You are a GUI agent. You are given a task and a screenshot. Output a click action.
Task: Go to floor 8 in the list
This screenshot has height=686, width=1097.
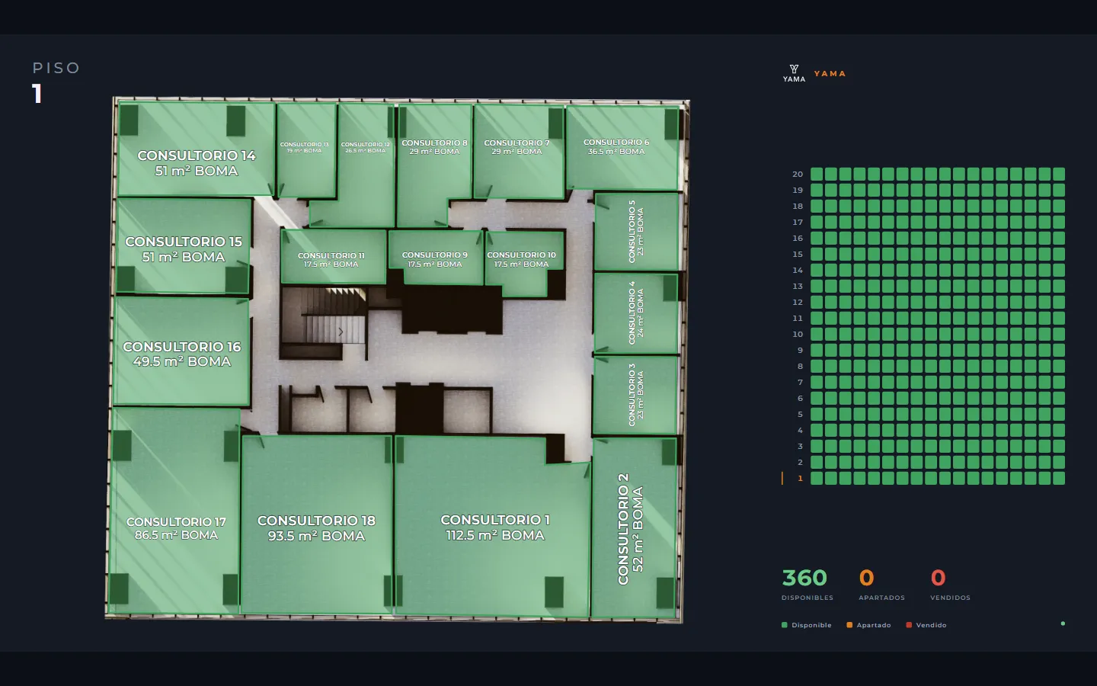[800, 367]
